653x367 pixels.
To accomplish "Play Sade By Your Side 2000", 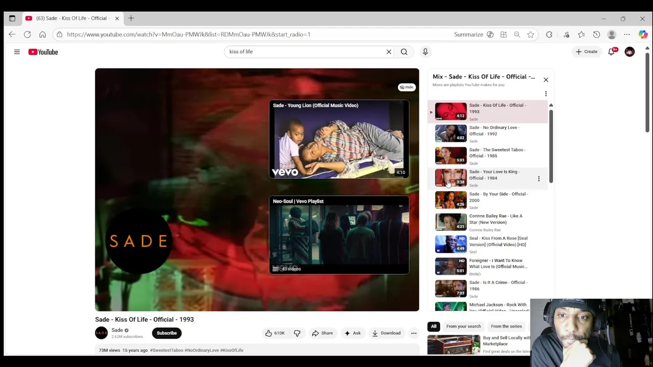I will coord(487,200).
